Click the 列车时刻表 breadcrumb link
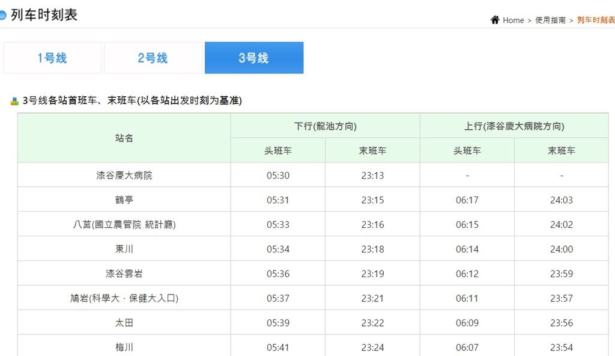 596,20
